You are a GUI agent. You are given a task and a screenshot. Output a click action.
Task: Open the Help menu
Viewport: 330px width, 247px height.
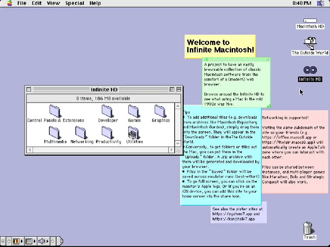(x=95, y=3)
